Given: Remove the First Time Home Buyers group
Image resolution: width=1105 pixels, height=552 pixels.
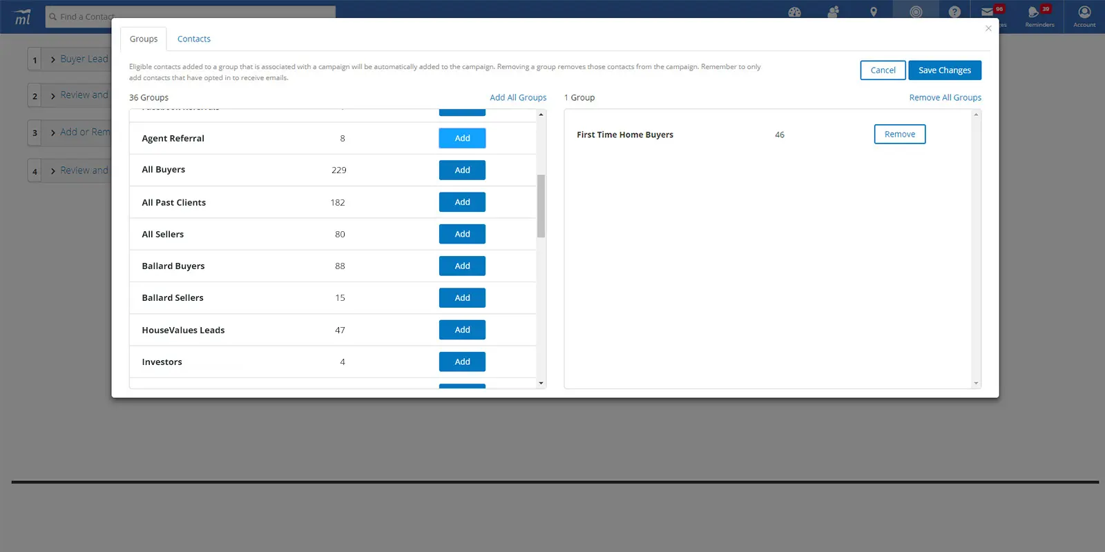Looking at the screenshot, I should coord(899,134).
